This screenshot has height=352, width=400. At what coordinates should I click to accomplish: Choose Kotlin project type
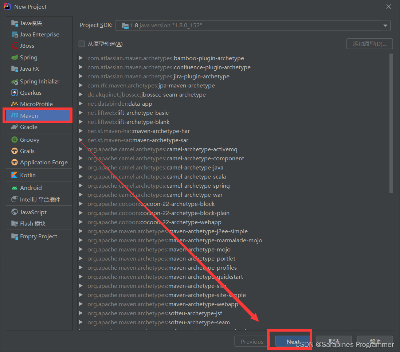39,175
